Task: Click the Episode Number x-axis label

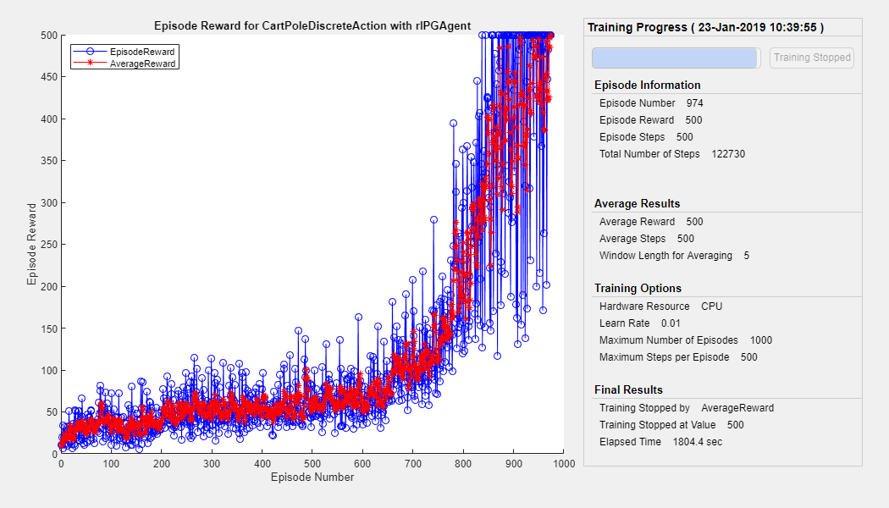Action: click(312, 478)
